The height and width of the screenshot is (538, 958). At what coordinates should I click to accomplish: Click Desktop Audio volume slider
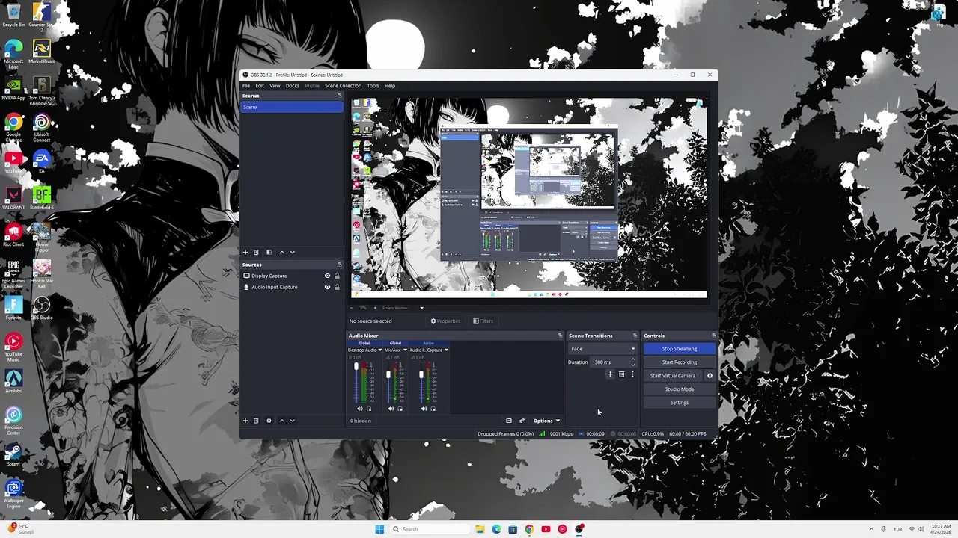(356, 383)
